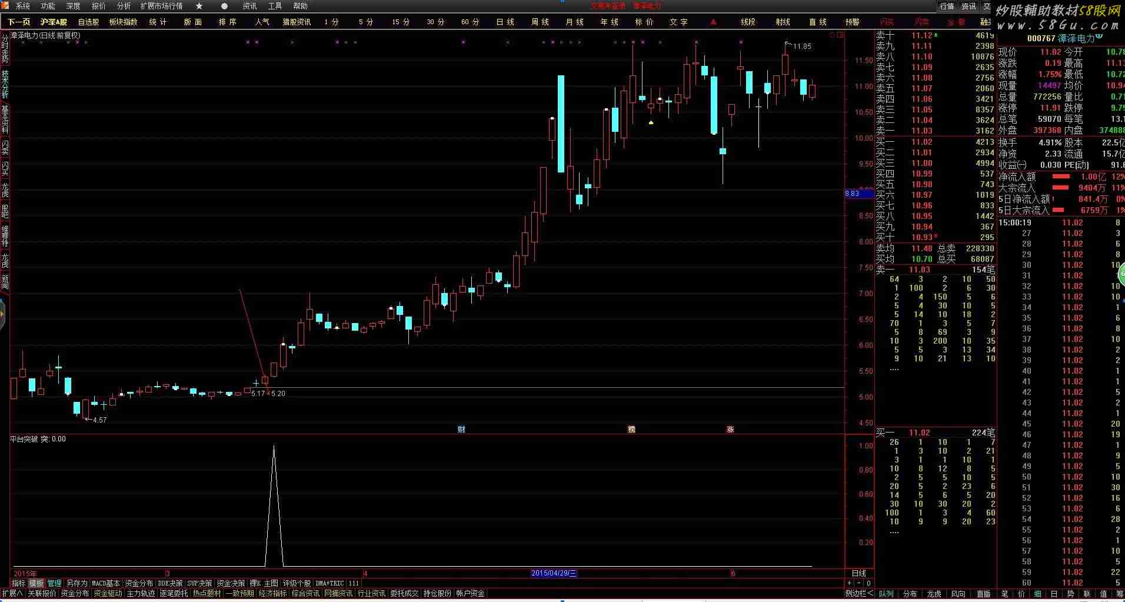Screen dimensions: 1125x602
Task: Click 管理 tab at bottom of chart
Action: coord(54,583)
